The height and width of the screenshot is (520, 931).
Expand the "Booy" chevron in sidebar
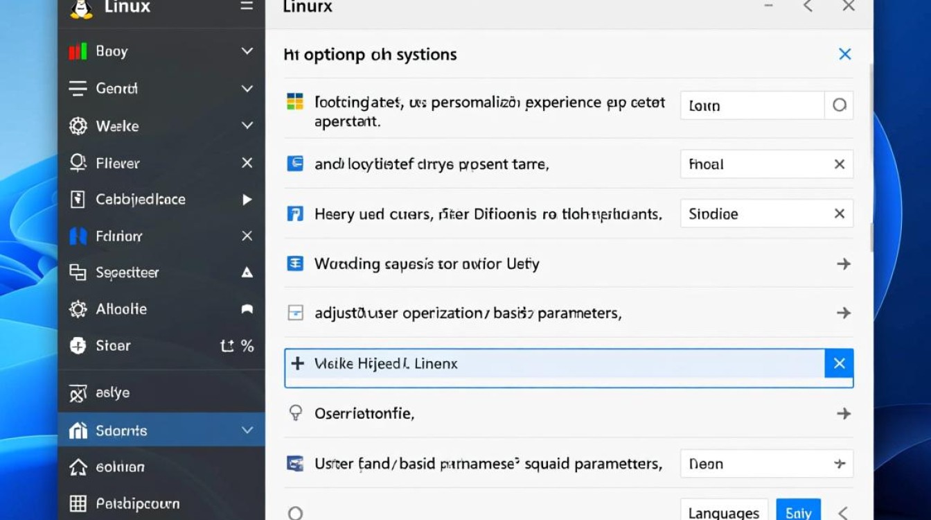(x=247, y=51)
